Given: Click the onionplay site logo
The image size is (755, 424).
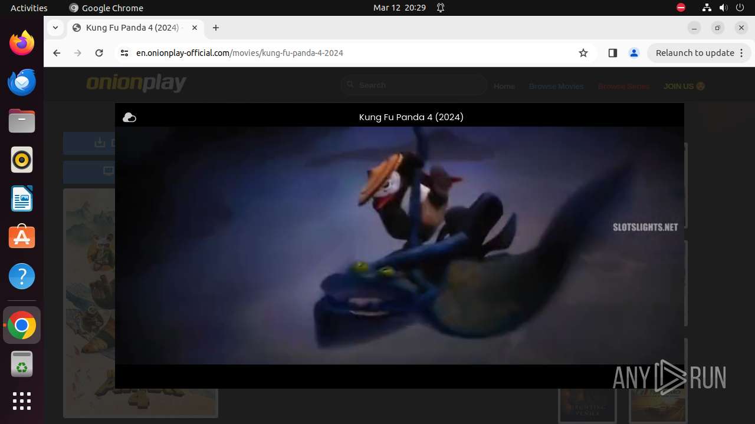Looking at the screenshot, I should (x=136, y=84).
